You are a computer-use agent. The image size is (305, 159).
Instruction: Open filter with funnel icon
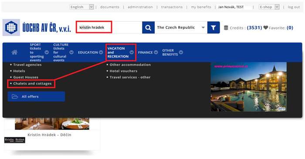click(x=213, y=27)
